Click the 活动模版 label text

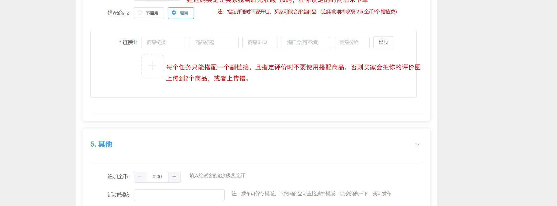click(118, 195)
